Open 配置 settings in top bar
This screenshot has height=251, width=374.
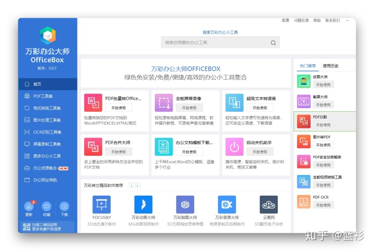(x=286, y=20)
